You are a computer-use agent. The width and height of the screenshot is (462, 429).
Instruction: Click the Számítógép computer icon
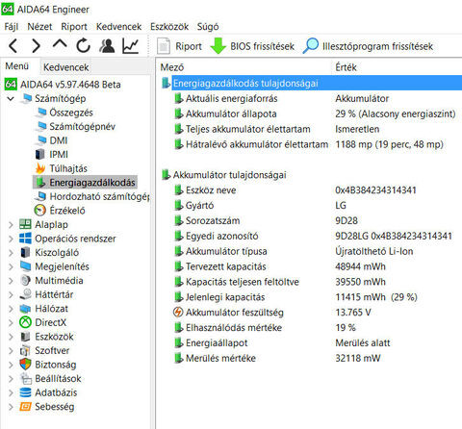(x=27, y=98)
